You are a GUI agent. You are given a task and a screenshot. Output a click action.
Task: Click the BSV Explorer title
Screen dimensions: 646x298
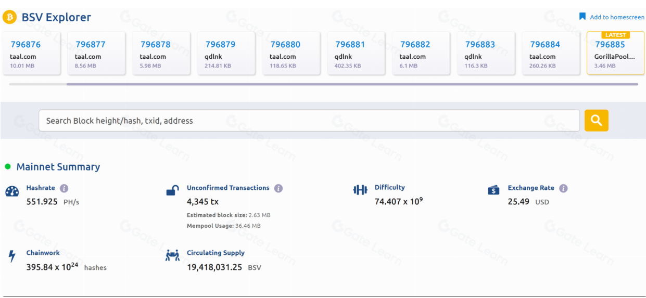pos(56,17)
